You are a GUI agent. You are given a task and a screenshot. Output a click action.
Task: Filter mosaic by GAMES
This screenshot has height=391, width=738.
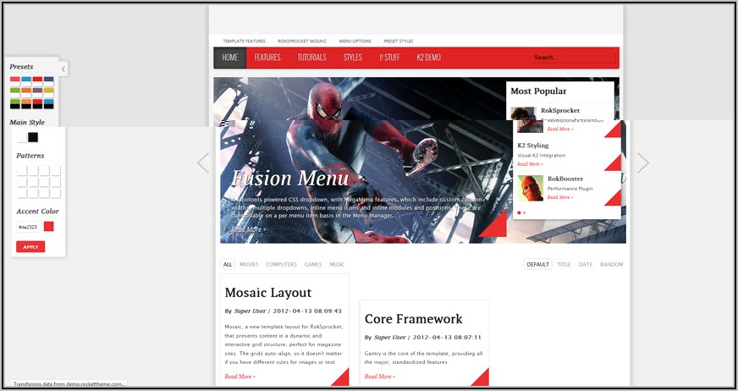point(313,264)
